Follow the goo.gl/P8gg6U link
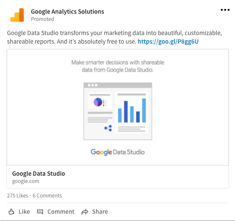The width and height of the screenshot is (235, 221). pos(168,41)
